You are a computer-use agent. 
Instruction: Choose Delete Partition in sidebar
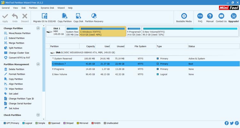14,69
